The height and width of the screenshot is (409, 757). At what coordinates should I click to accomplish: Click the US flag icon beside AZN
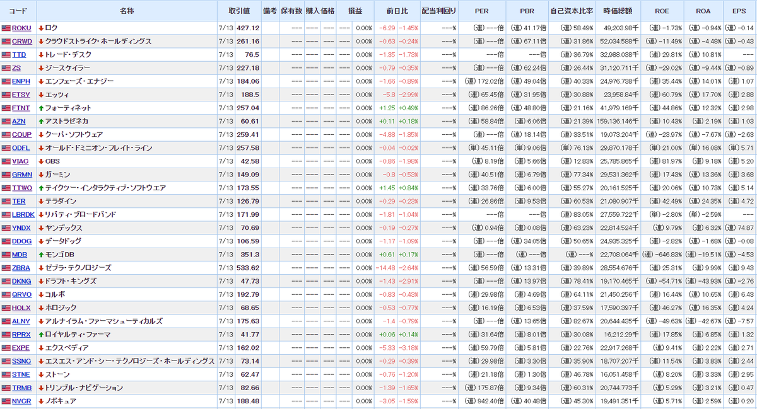point(6,122)
